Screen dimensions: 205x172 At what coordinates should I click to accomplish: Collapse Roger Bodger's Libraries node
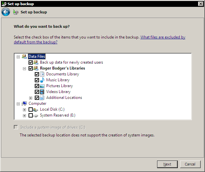(x=25, y=69)
